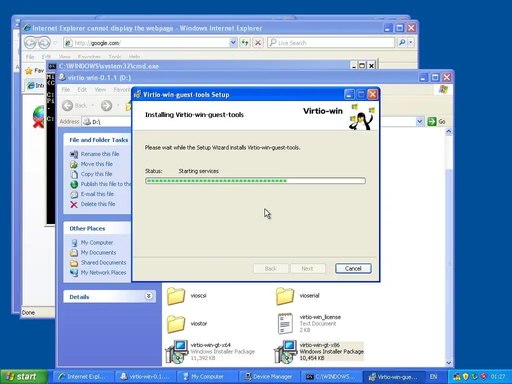This screenshot has width=512, height=384.
Task: Switch to virtio-win-0.1 taskbar button
Action: tap(146, 376)
